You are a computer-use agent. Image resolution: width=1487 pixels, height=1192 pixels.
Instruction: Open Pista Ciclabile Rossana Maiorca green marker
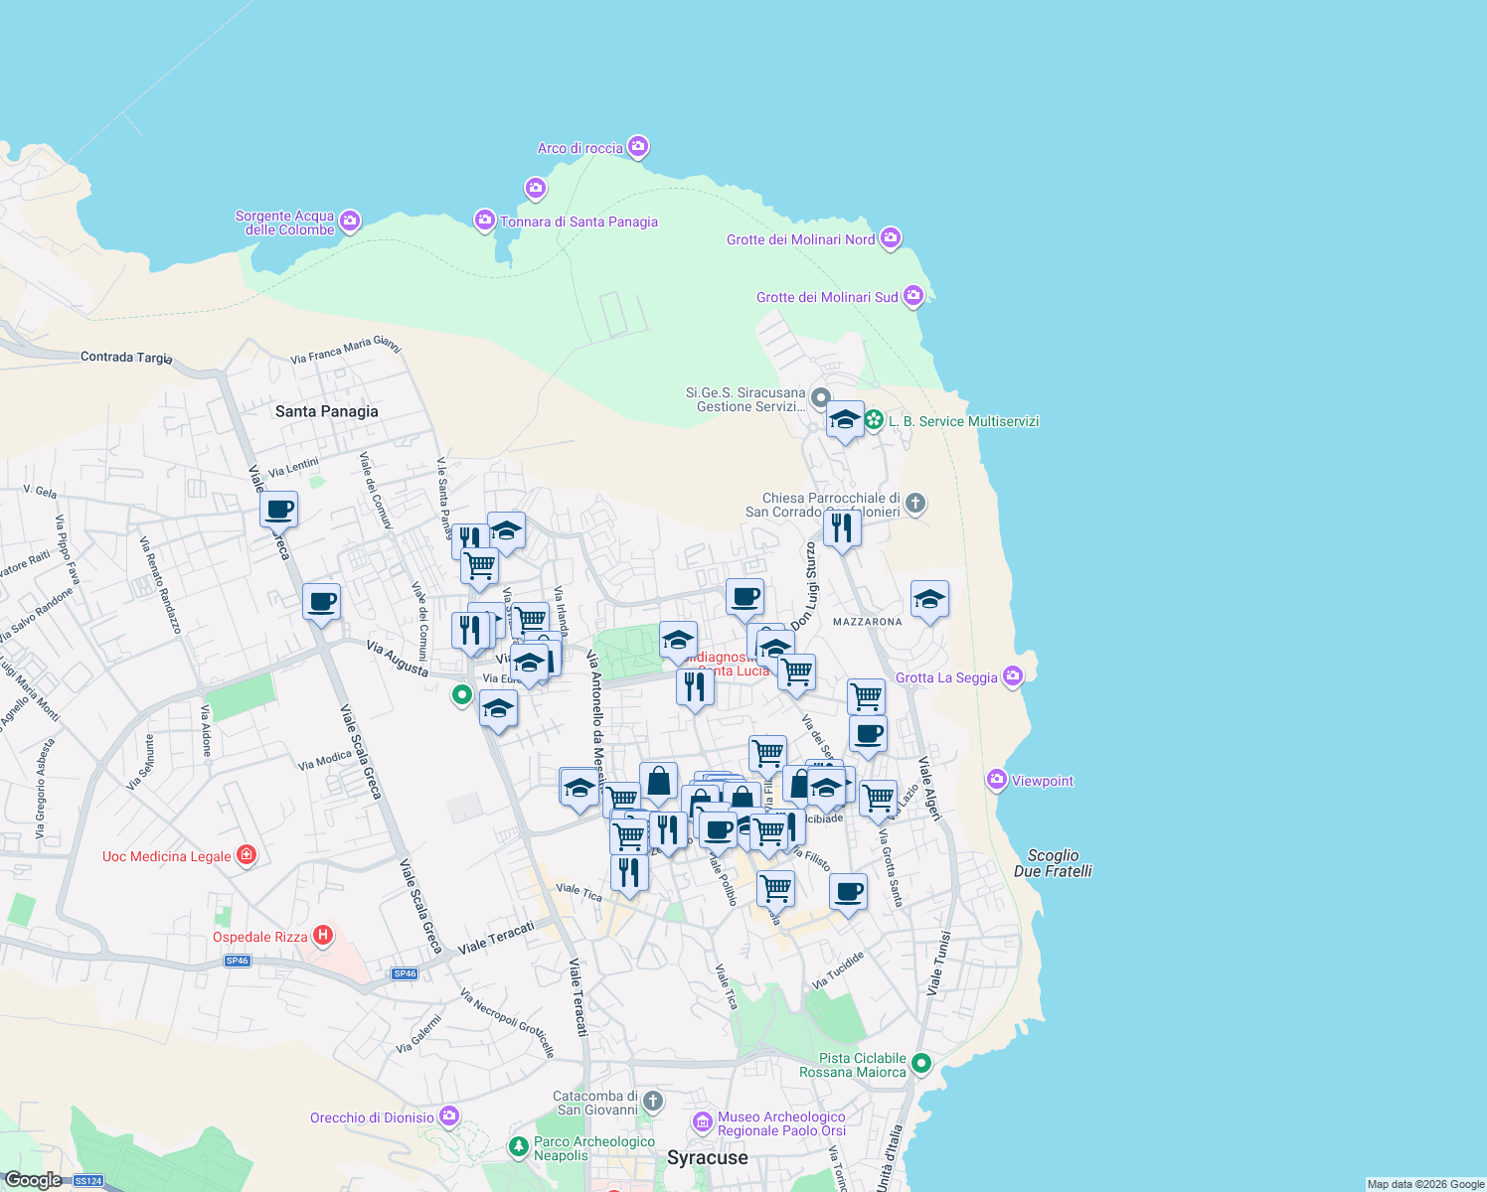click(920, 1064)
